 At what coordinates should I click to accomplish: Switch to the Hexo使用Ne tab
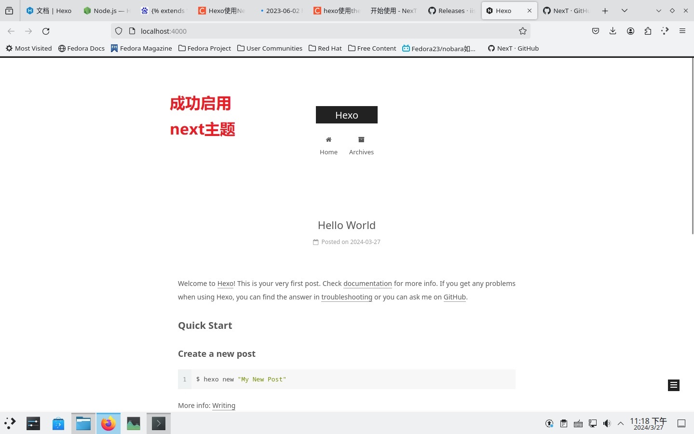[x=221, y=11]
